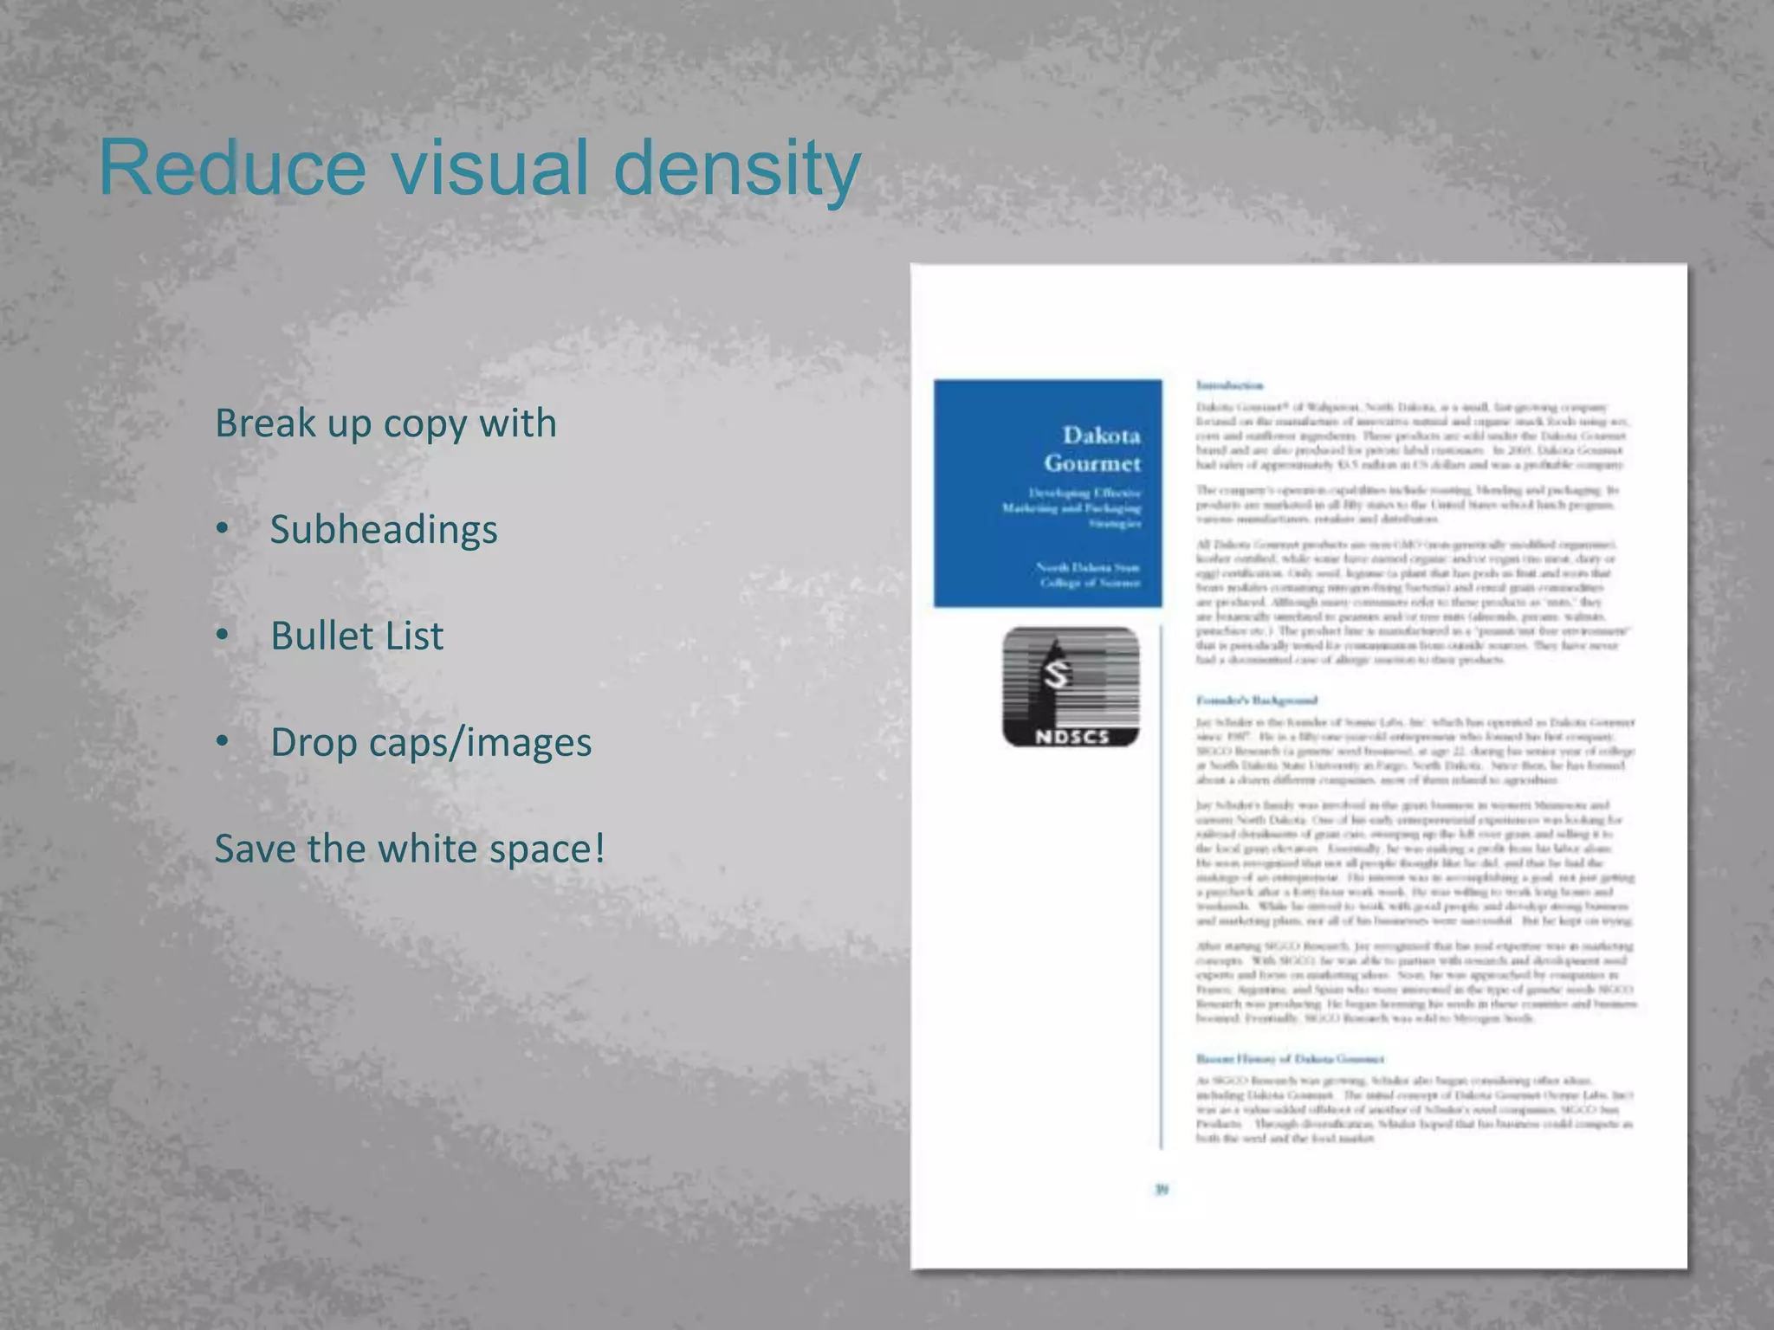Click the blue 'Dakota Gourmet' cover box

(1048, 493)
